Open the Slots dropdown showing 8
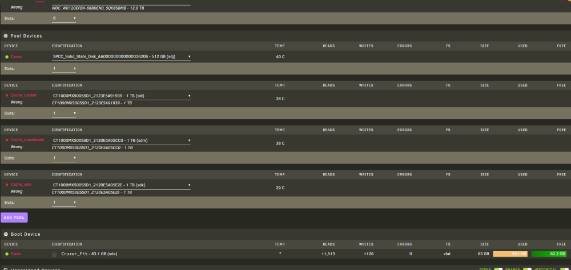This screenshot has height=270, width=571. pos(64,18)
